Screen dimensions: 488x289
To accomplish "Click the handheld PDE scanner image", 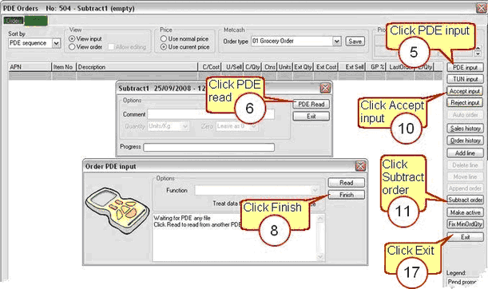I will (117, 211).
